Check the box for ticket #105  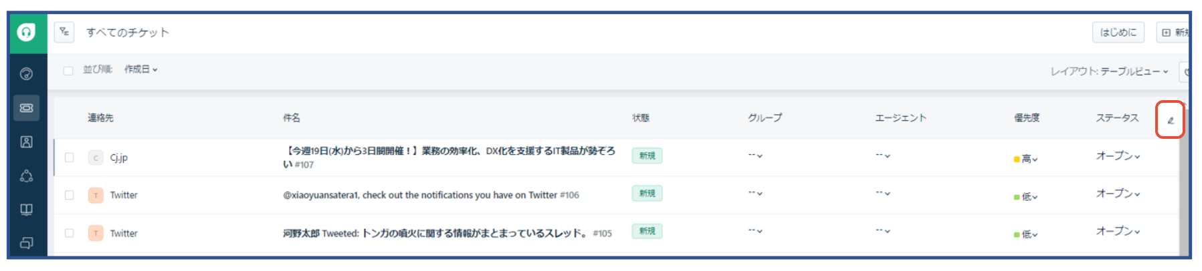click(x=70, y=234)
